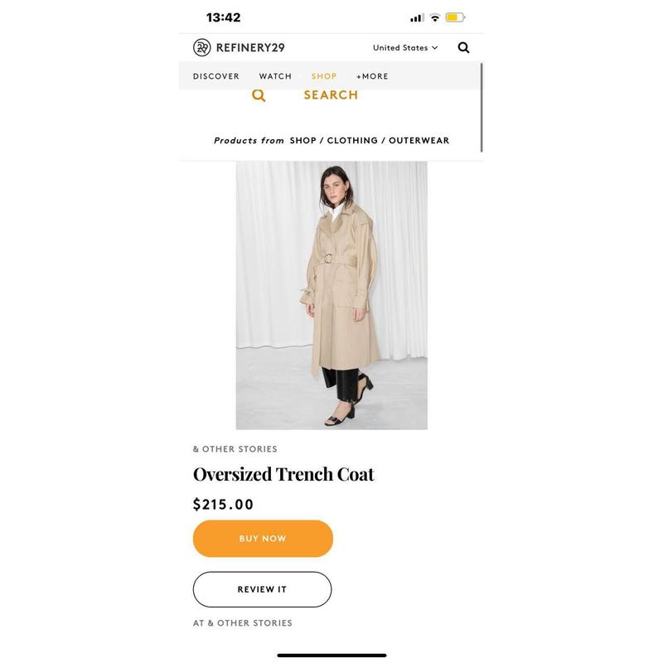Navigate to CLOTHING breadcrumb
This screenshot has height=663, width=663.
(352, 140)
